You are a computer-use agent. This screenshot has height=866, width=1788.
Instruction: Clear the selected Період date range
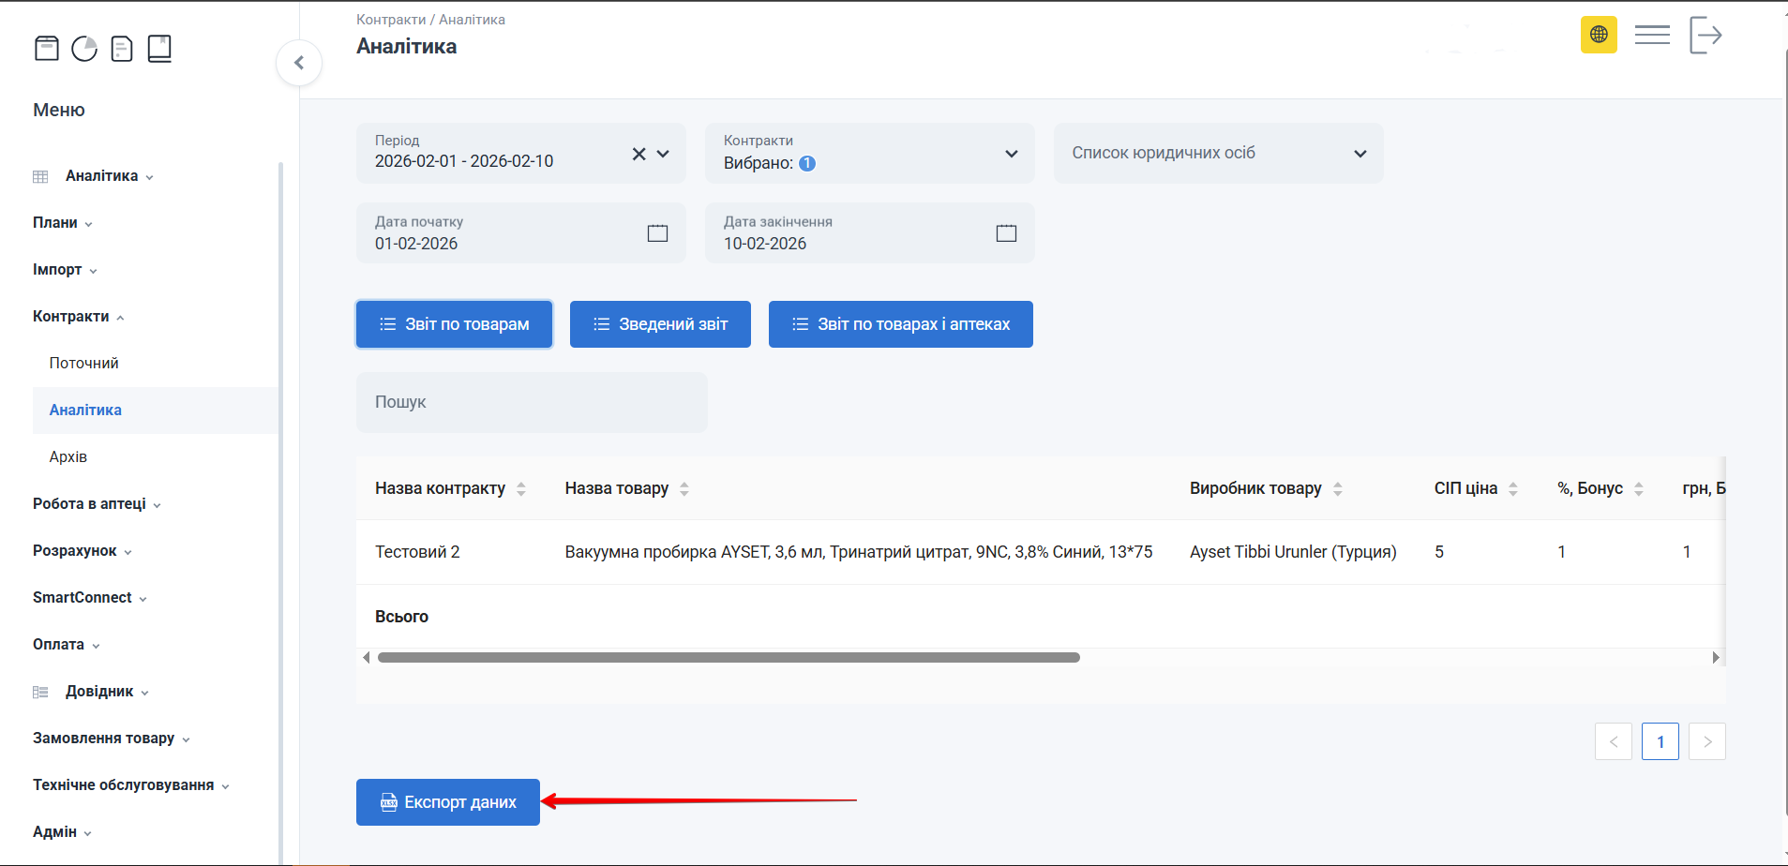[x=639, y=154]
